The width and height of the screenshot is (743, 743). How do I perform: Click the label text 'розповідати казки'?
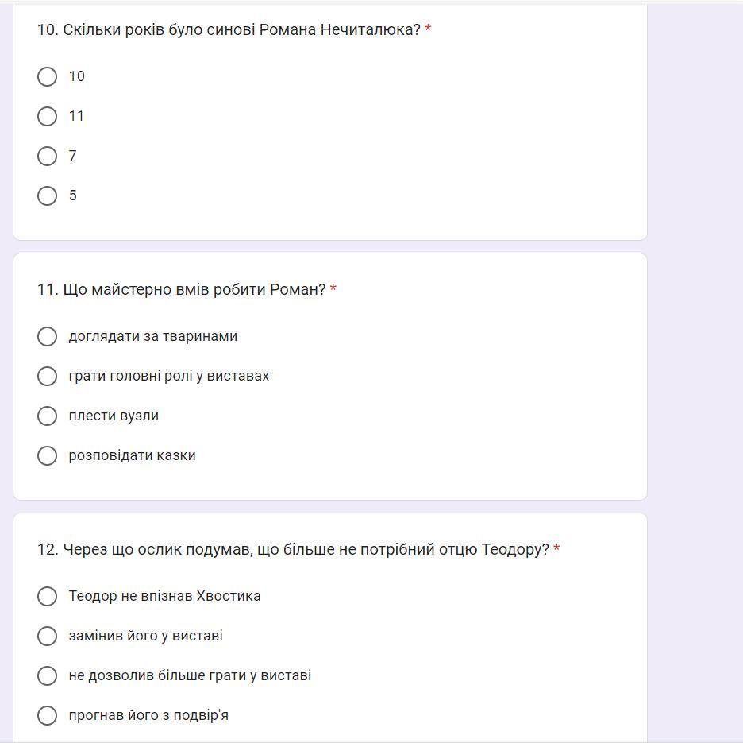tap(132, 455)
